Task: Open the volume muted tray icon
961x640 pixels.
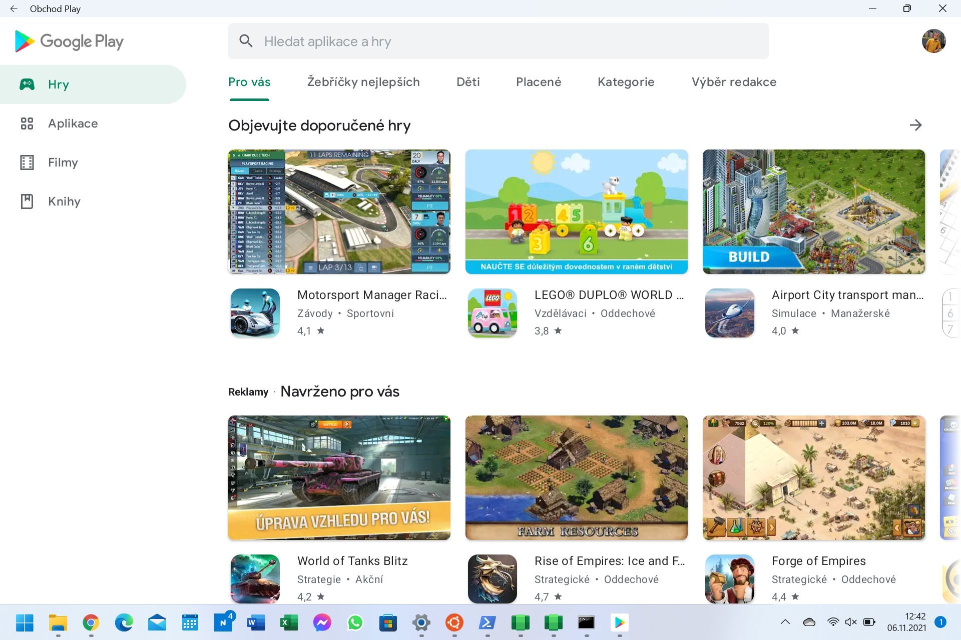Action: [x=851, y=622]
